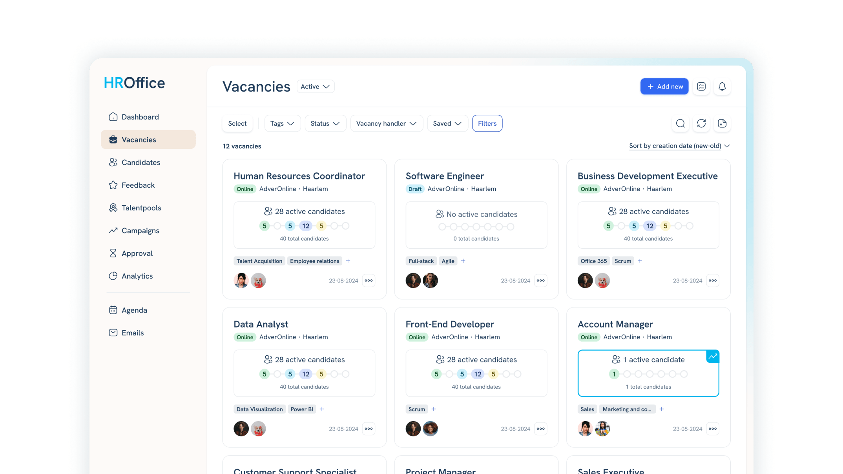
Task: Open the Vacancy handler dropdown
Action: click(387, 123)
